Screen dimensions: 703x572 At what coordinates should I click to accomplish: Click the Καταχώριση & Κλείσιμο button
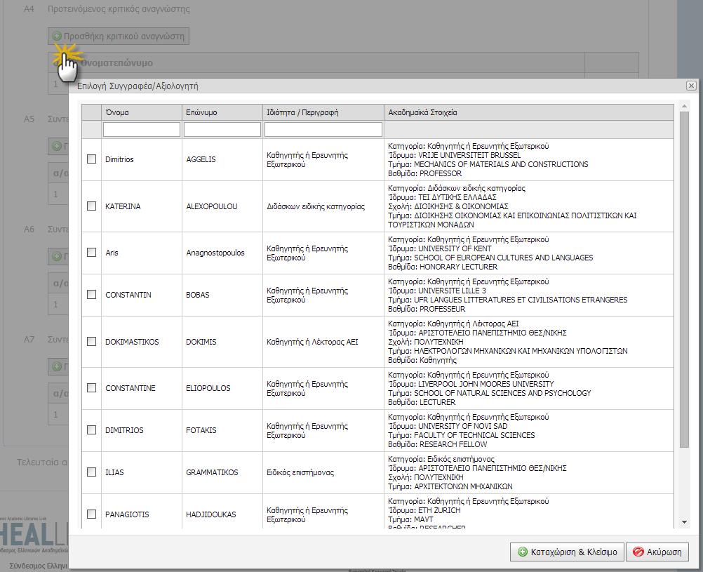pyautogui.click(x=567, y=552)
